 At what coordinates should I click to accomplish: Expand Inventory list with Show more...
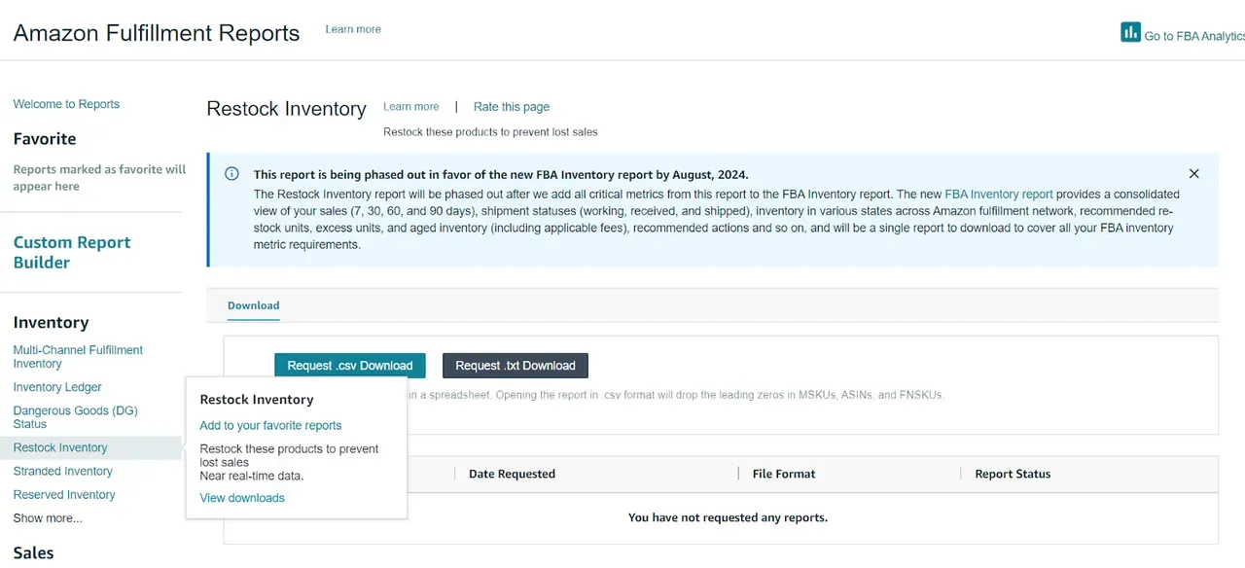pyautogui.click(x=48, y=518)
